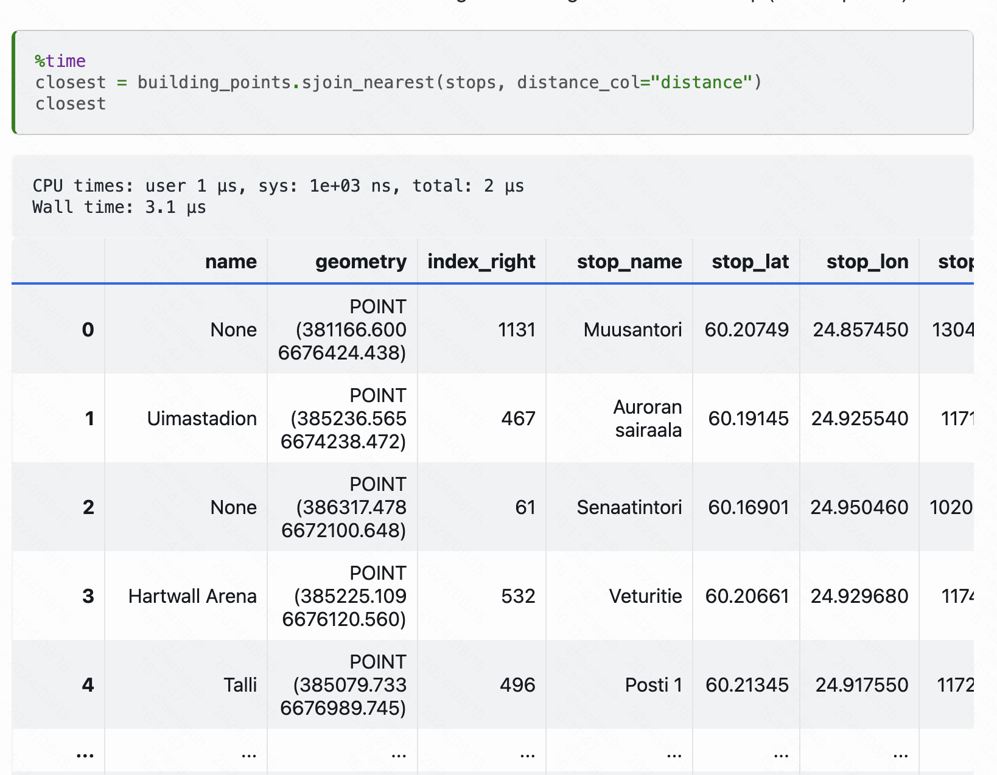Click the "stop_name" column header
This screenshot has width=997, height=775.
pyautogui.click(x=629, y=262)
